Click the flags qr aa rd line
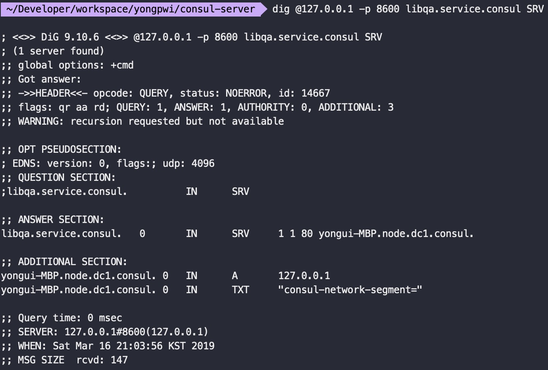Screen dimensions: 548x370 tap(197, 107)
